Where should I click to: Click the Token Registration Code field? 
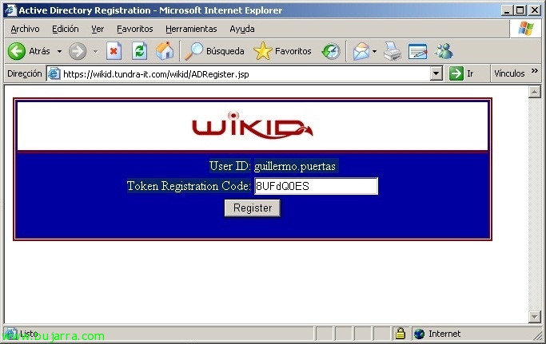[316, 186]
